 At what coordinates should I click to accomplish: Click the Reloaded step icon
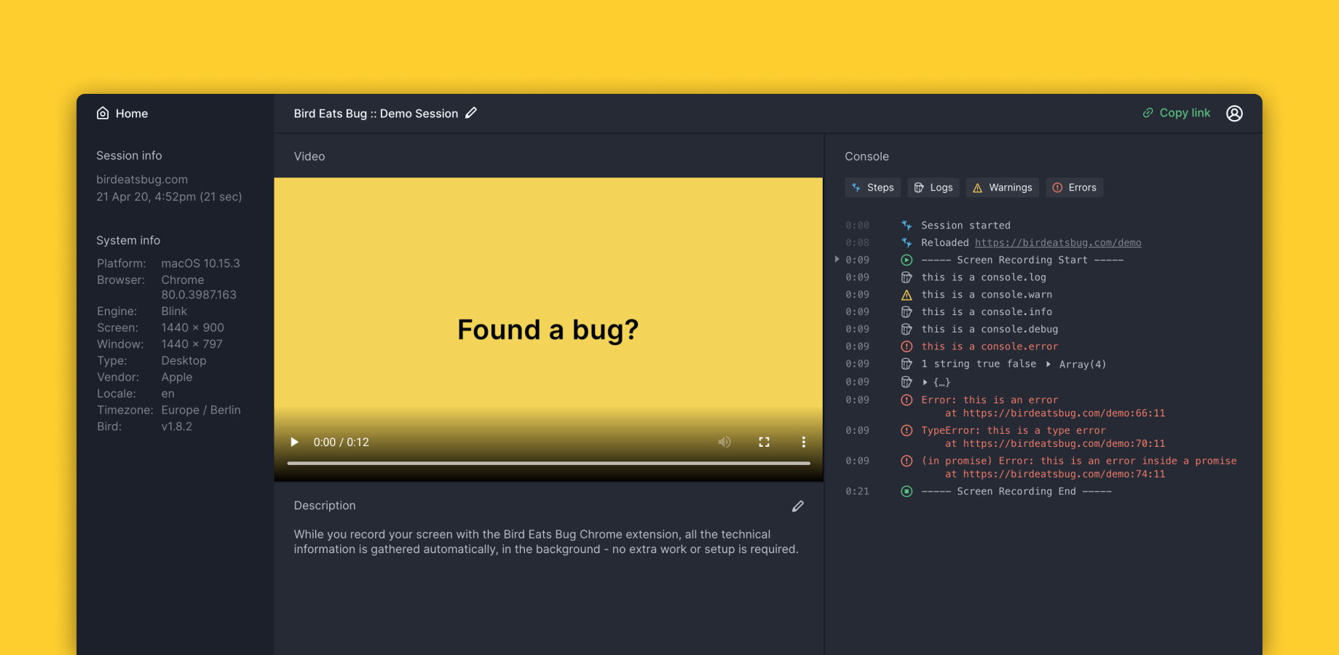(x=907, y=242)
